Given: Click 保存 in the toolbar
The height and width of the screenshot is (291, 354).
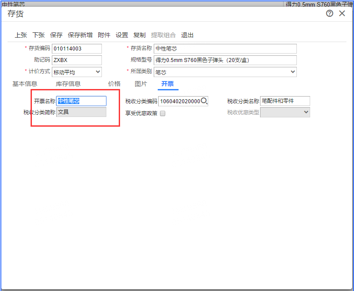Looking at the screenshot, I should coord(56,35).
